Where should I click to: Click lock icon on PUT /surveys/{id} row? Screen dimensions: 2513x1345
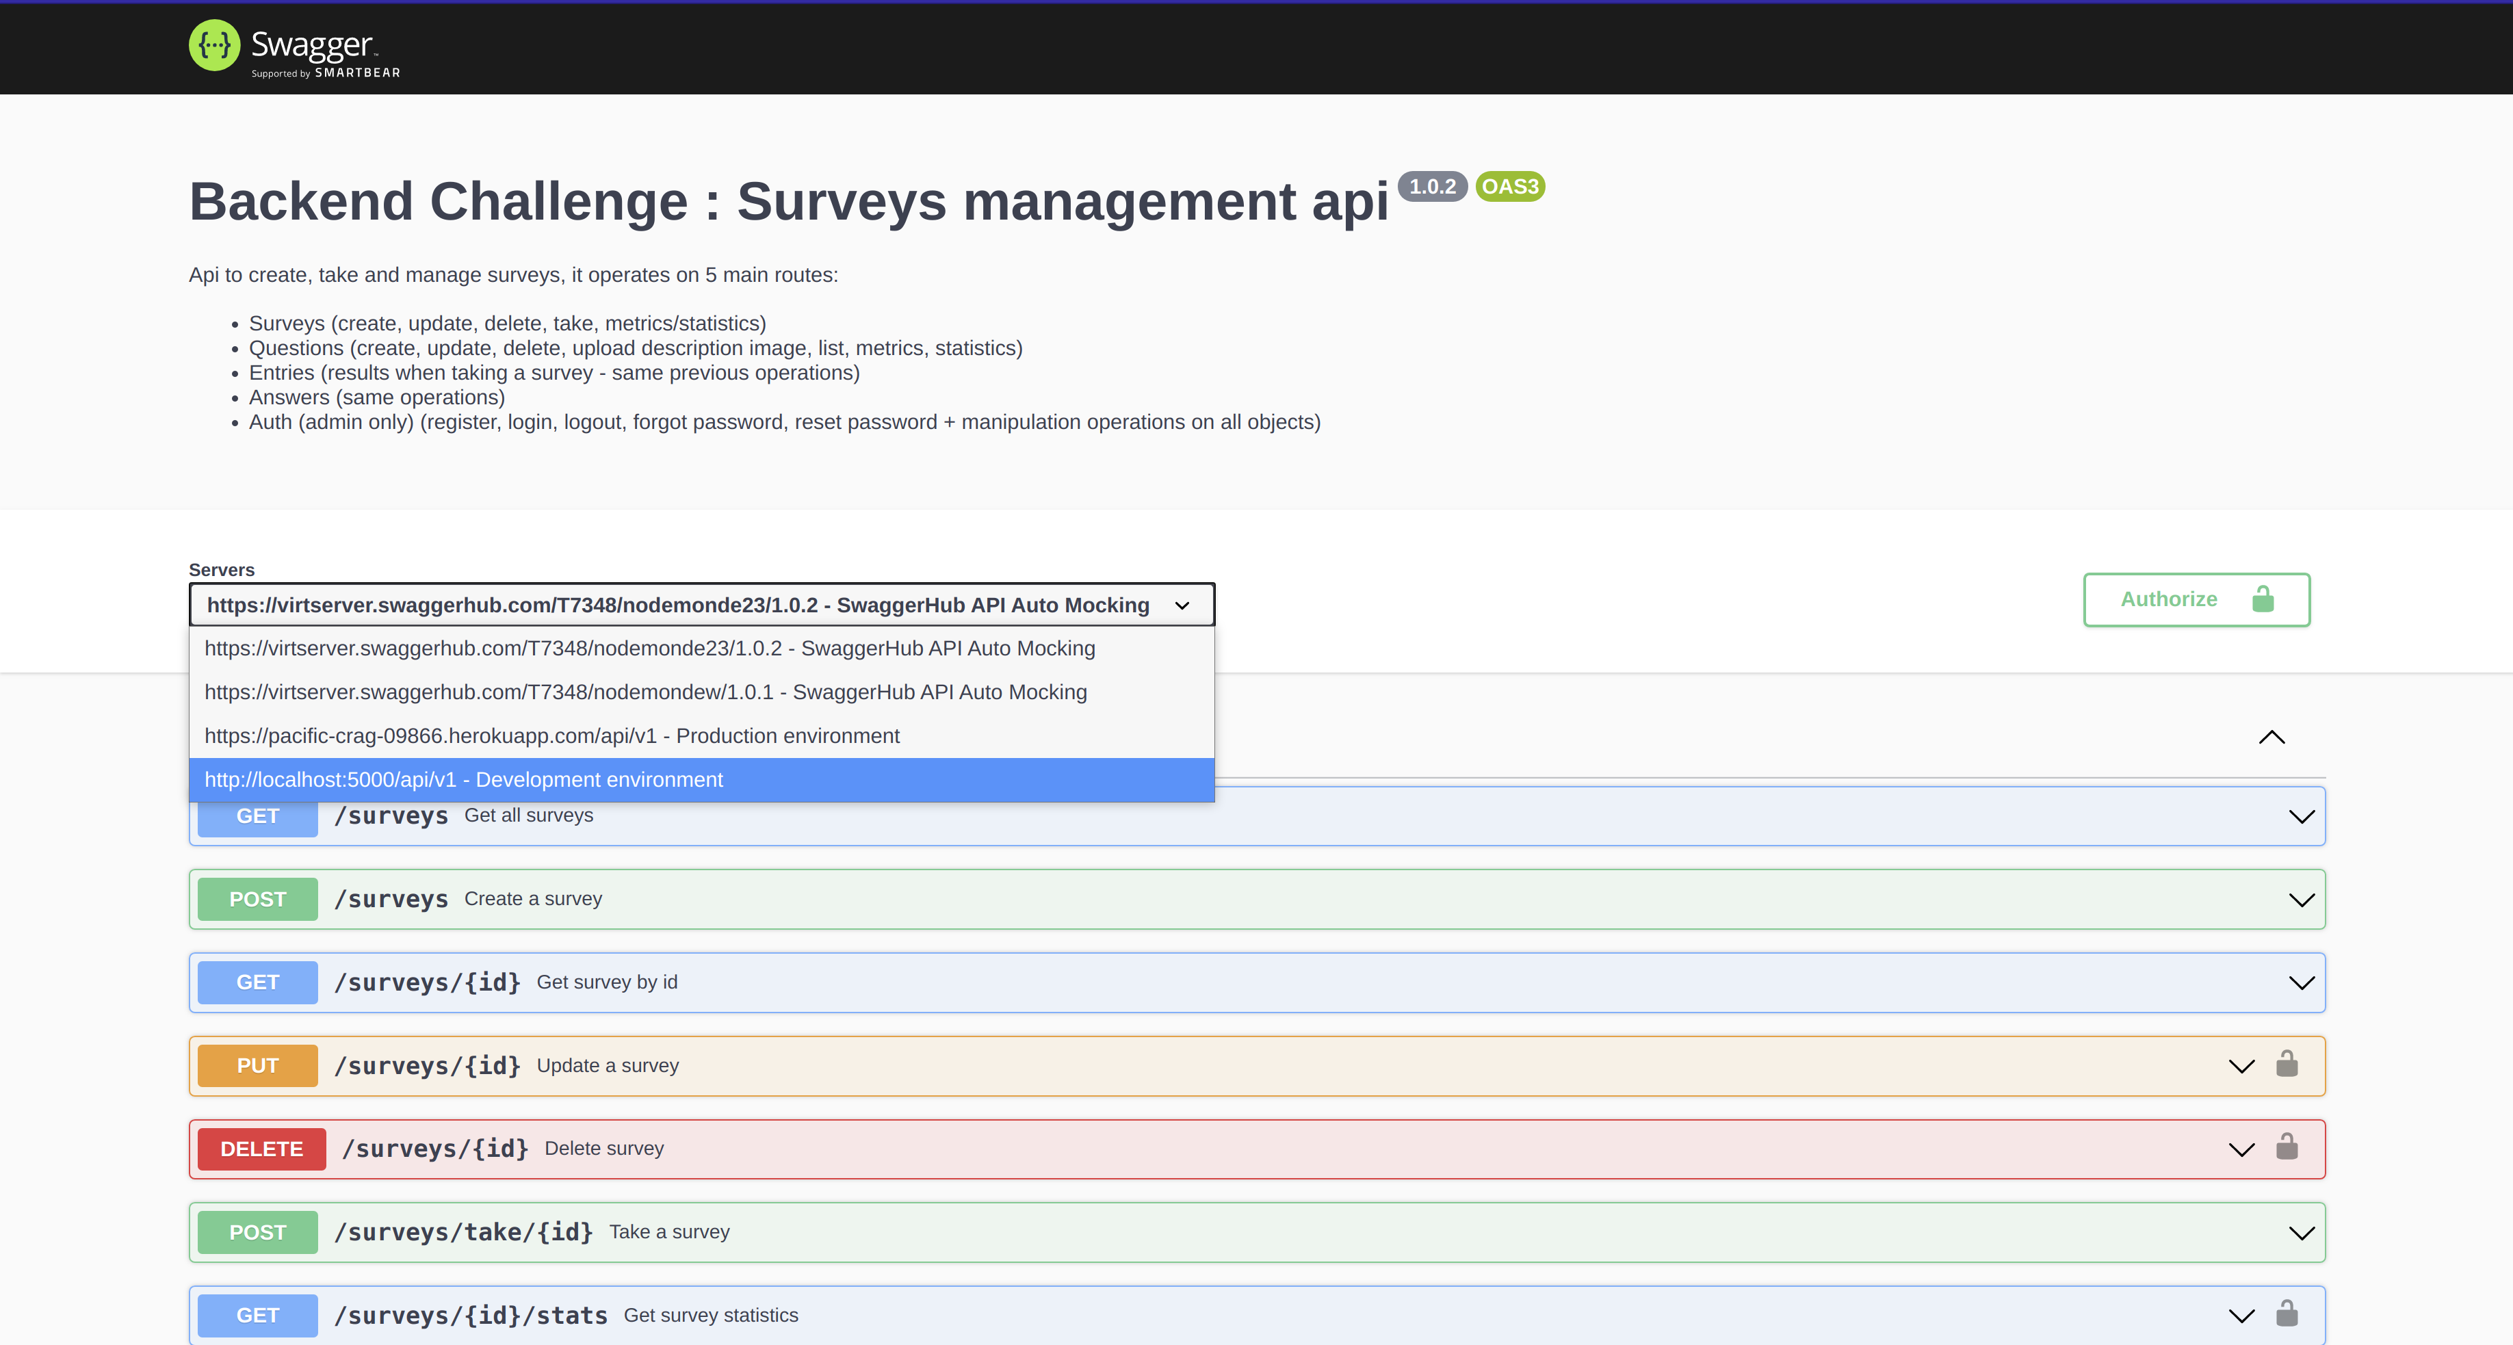coord(2287,1063)
